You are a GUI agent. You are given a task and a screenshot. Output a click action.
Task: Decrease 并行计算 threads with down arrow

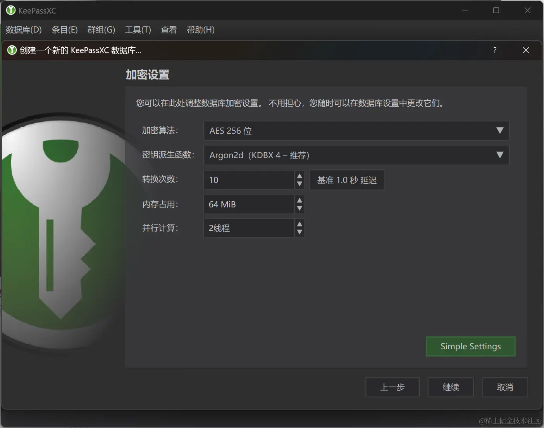pos(300,232)
